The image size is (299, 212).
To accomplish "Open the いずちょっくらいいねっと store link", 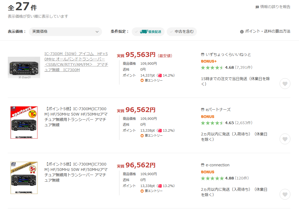I will click(x=228, y=55).
